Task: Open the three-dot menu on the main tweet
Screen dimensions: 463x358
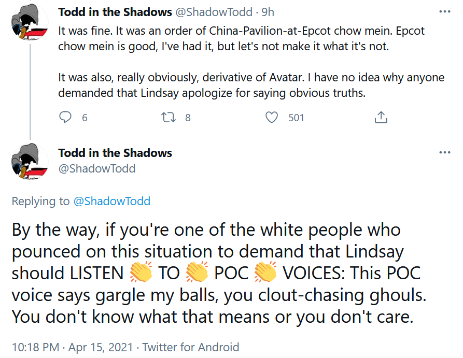Action: (x=445, y=153)
